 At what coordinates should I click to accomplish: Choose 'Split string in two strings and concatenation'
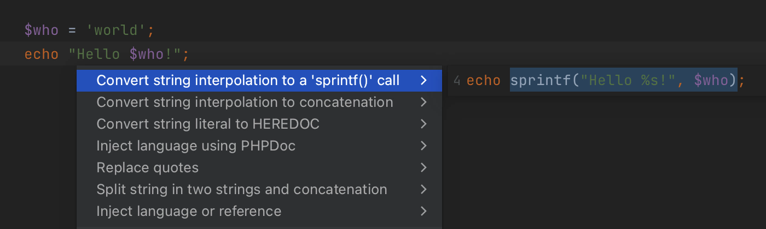tap(241, 189)
